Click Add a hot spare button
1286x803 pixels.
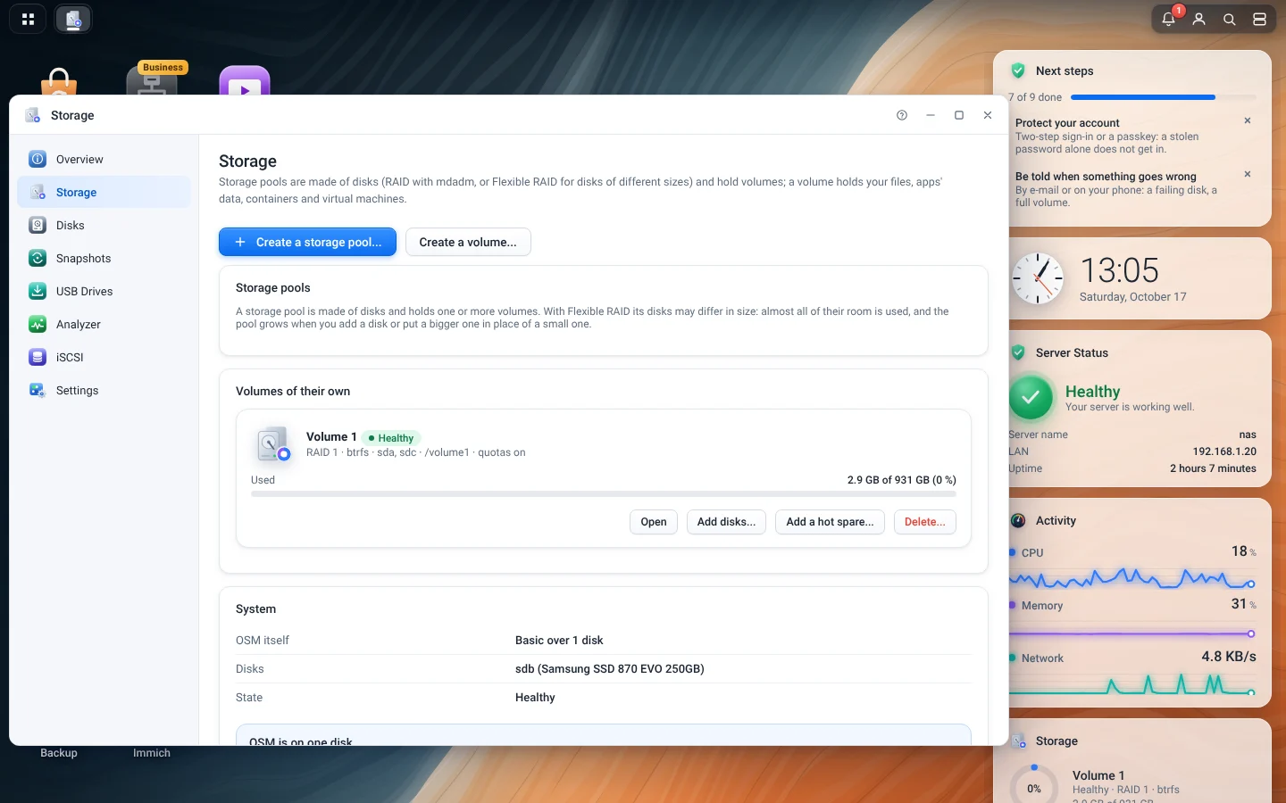coord(830,522)
